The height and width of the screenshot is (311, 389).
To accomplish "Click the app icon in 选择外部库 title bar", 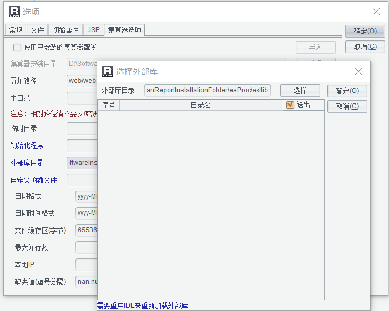I will tap(108, 71).
